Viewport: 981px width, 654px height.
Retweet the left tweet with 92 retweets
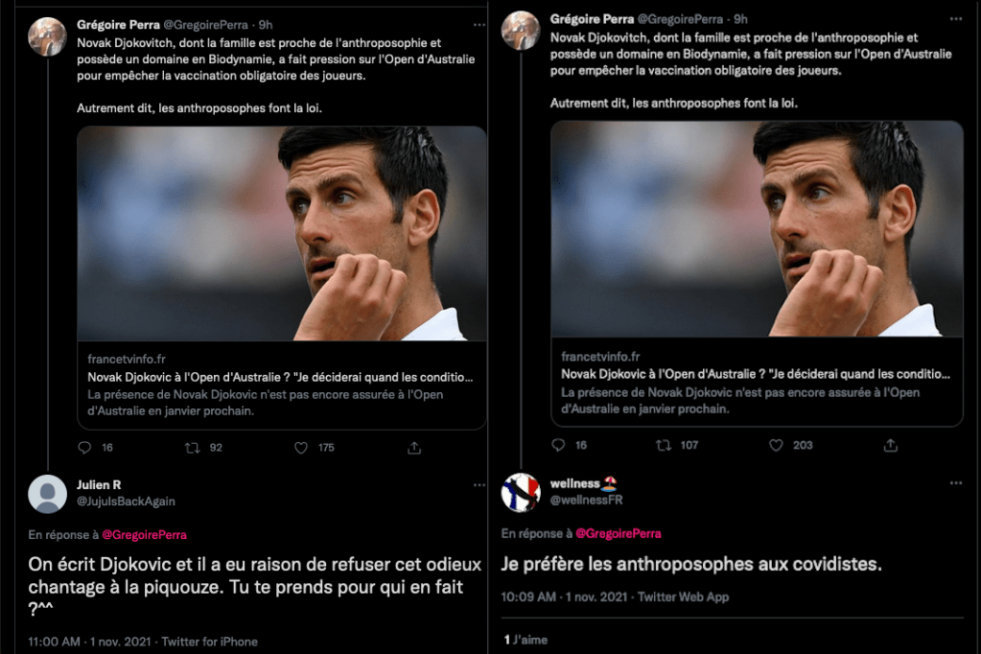coord(192,448)
